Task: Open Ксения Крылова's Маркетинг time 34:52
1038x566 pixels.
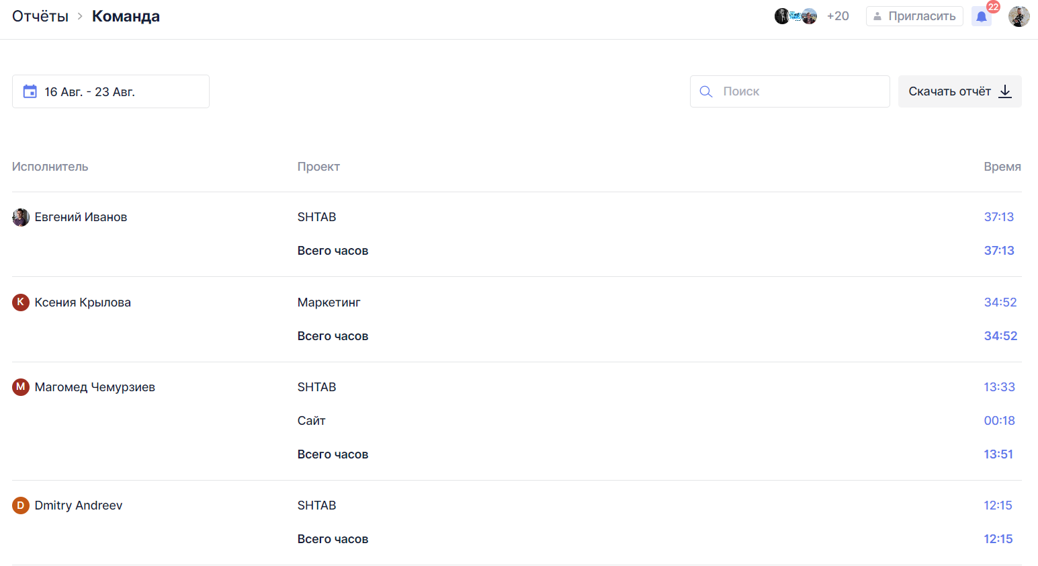Action: point(1000,302)
